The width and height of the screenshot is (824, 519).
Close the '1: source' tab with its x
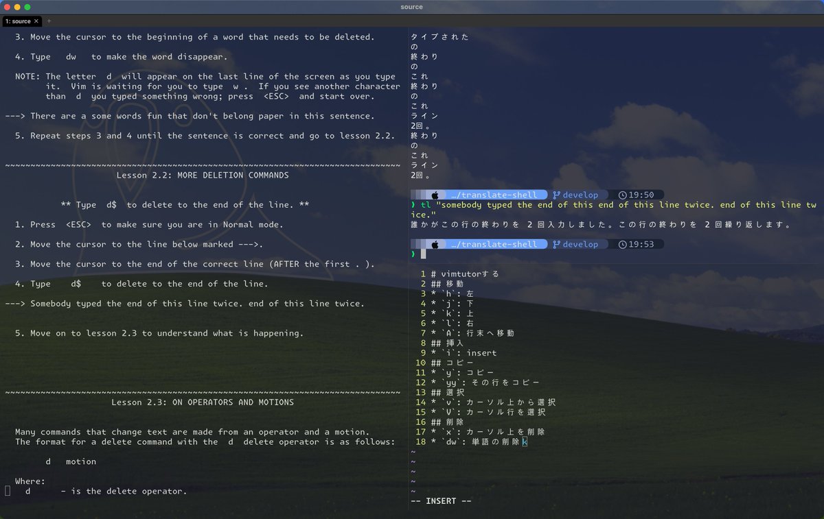coord(36,21)
